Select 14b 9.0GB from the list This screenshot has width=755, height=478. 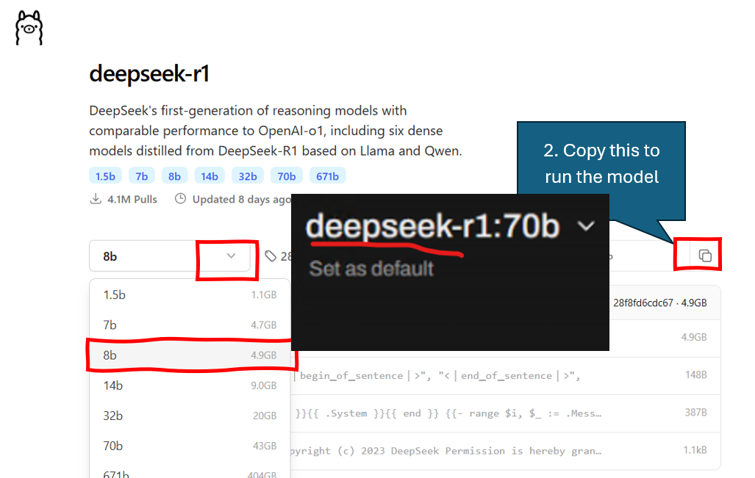coord(190,385)
